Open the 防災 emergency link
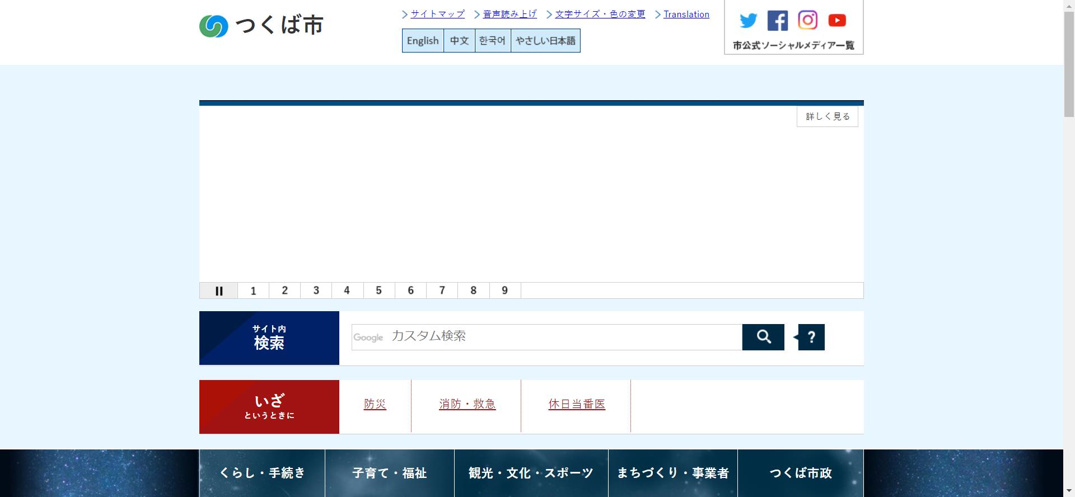1075x497 pixels. point(375,404)
